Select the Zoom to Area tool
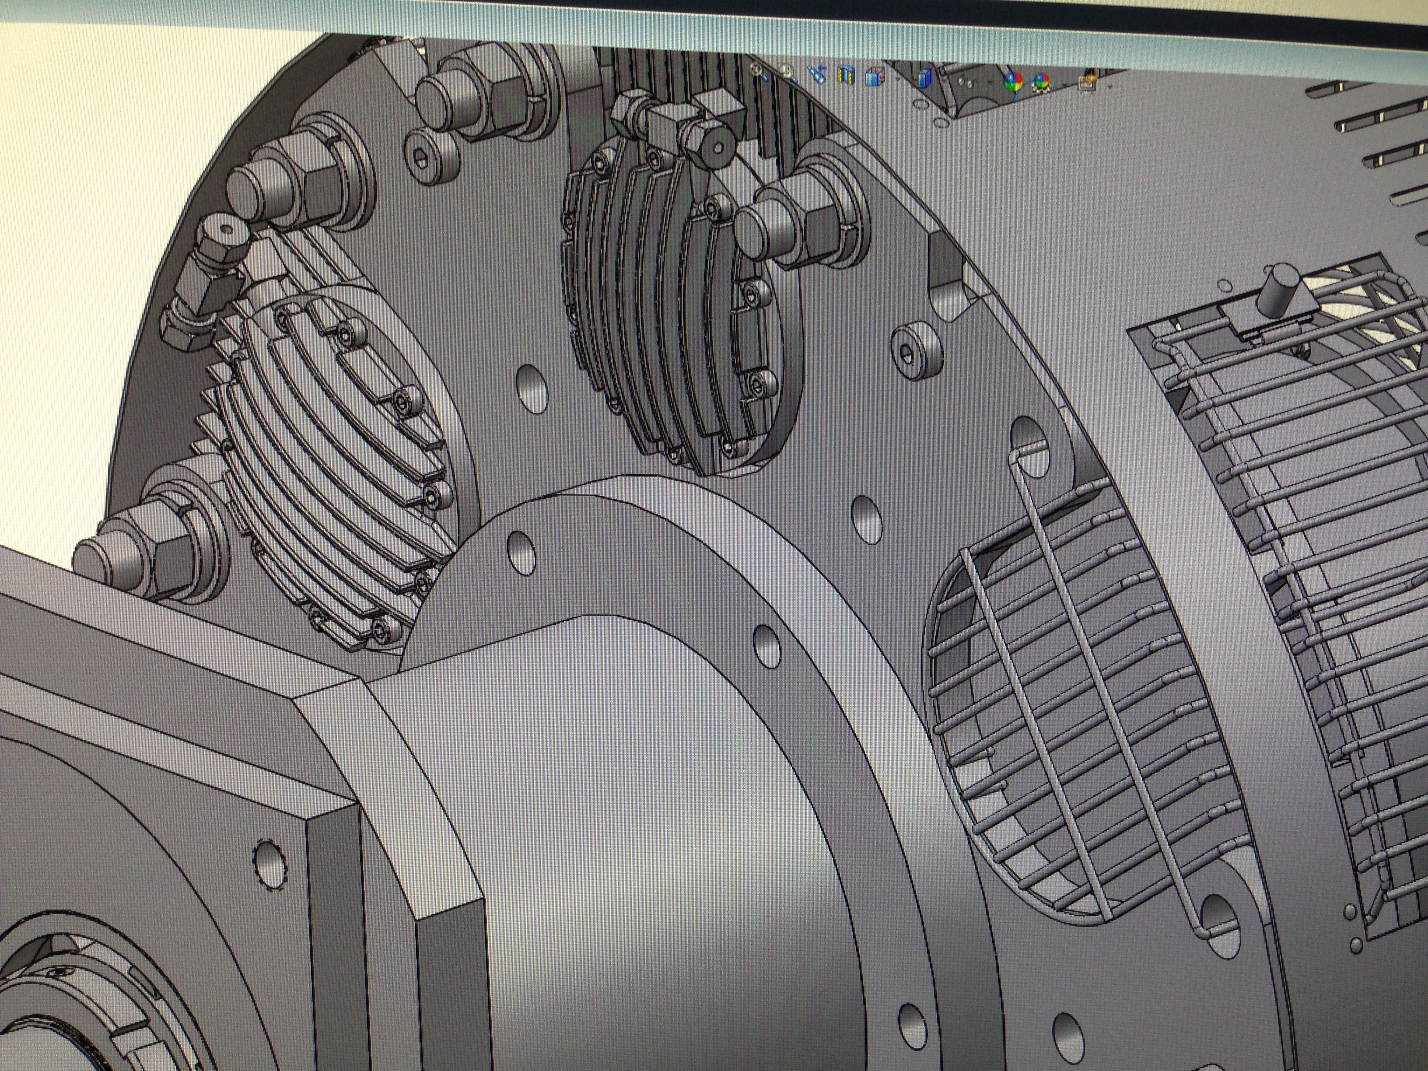 pyautogui.click(x=788, y=73)
